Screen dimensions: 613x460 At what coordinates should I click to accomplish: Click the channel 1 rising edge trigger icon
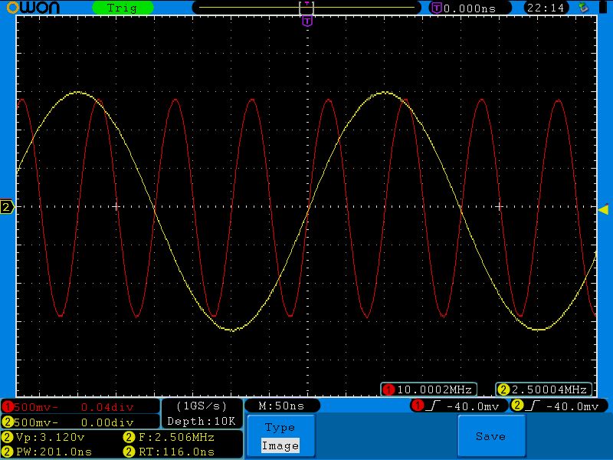click(433, 406)
